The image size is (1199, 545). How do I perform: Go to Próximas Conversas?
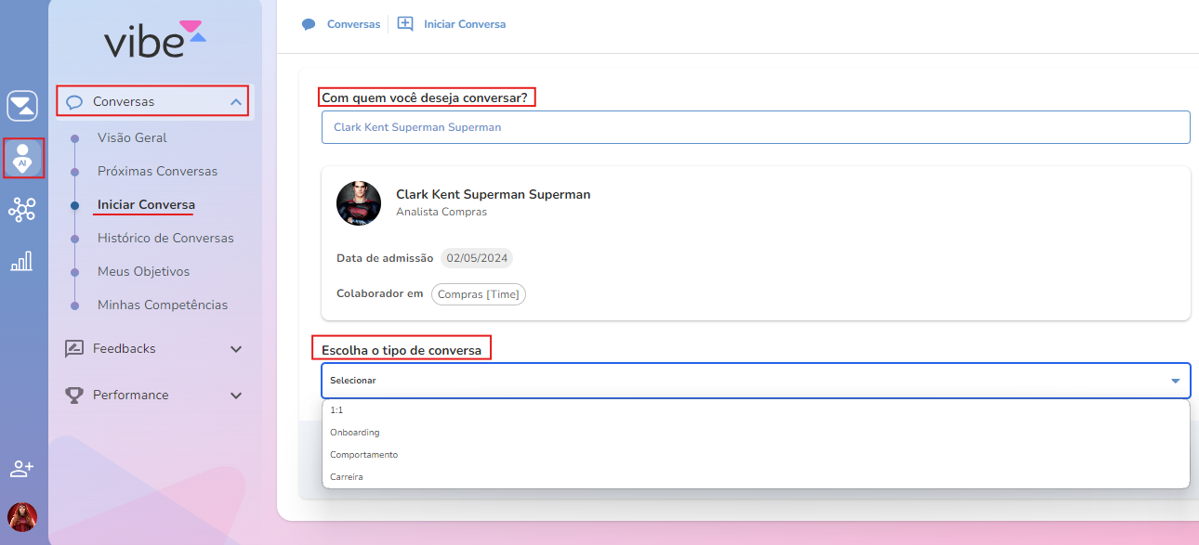(157, 171)
